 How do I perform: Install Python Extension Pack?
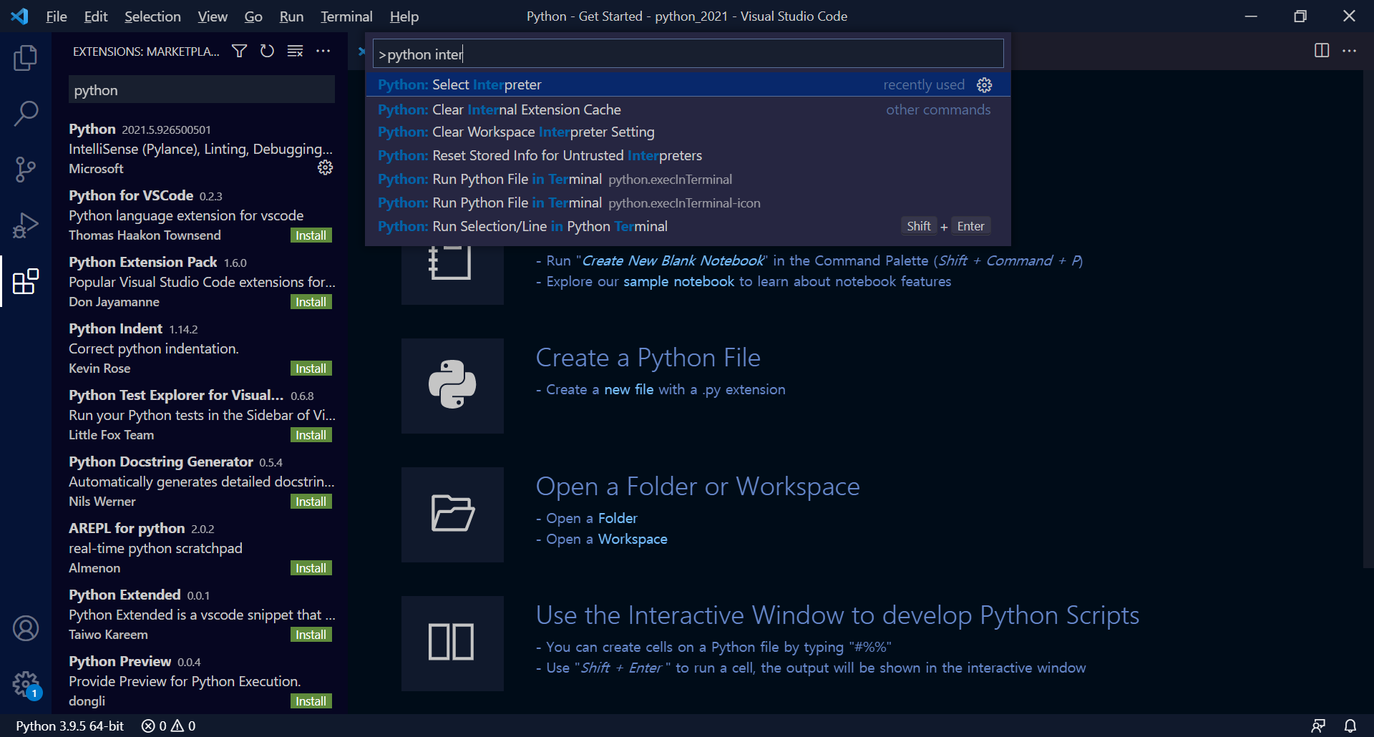(x=311, y=302)
